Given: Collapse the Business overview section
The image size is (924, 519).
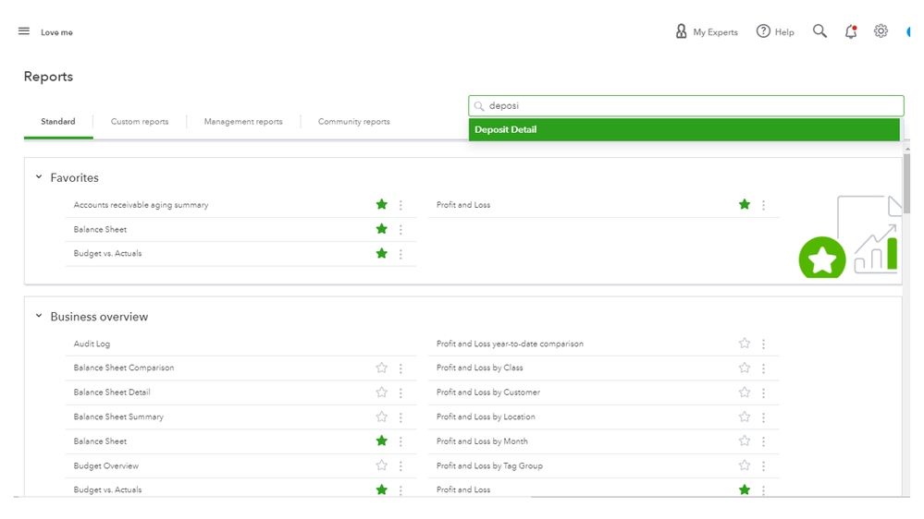Looking at the screenshot, I should 39,316.
